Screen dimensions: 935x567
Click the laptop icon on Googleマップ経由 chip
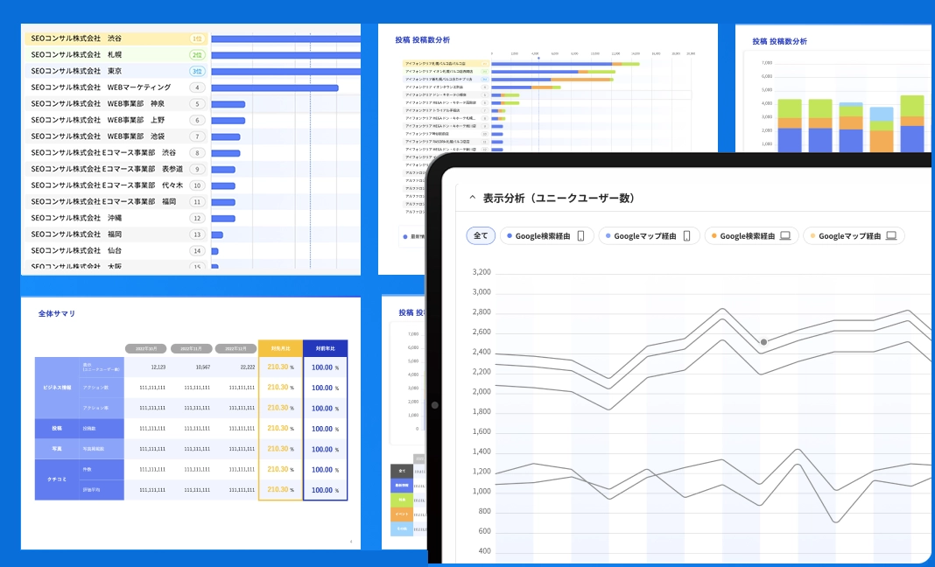click(x=891, y=235)
